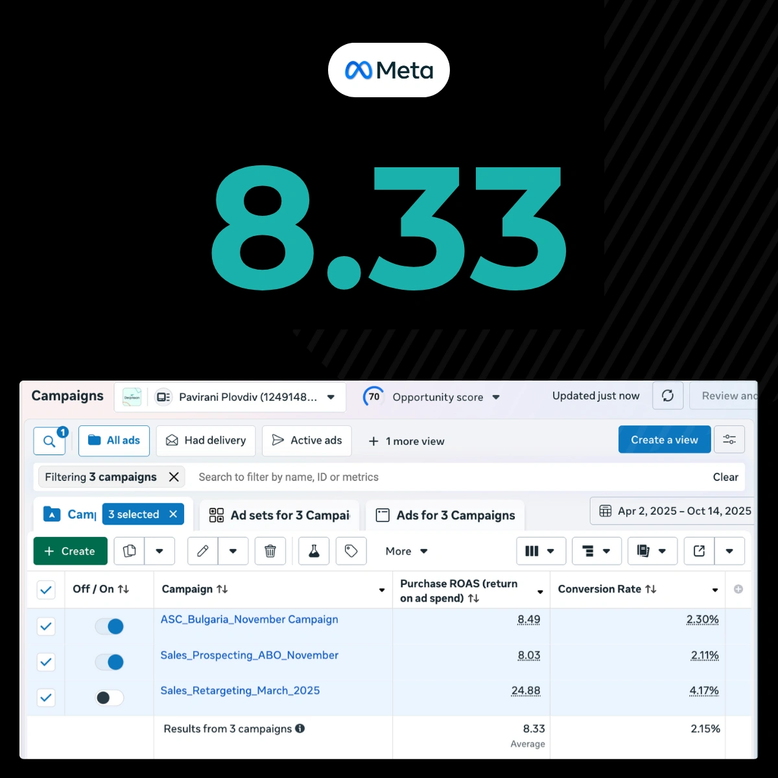778x778 pixels.
Task: Open the Campaigns tab
Action: pos(70,514)
